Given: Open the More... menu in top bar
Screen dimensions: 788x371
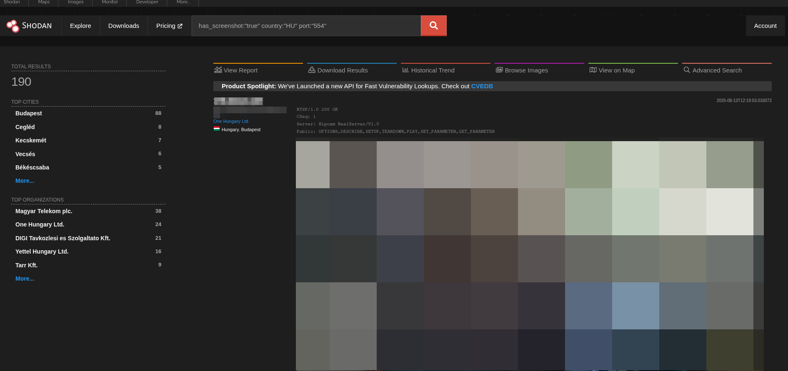Looking at the screenshot, I should (183, 2).
